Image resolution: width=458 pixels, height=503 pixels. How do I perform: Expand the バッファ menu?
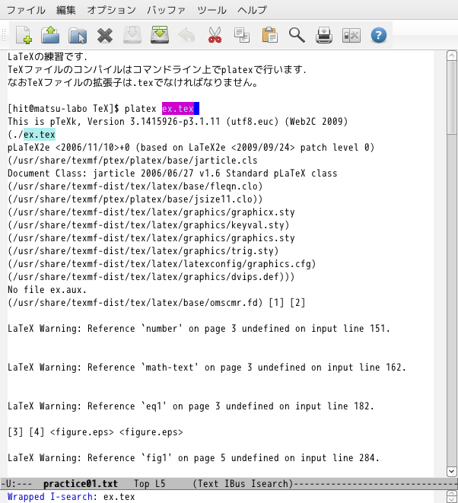pos(166,10)
